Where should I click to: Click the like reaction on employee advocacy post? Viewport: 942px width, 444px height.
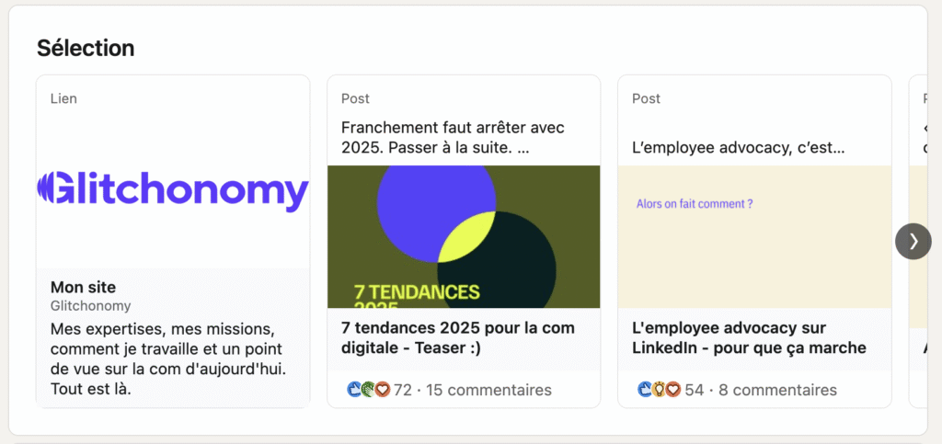(645, 390)
